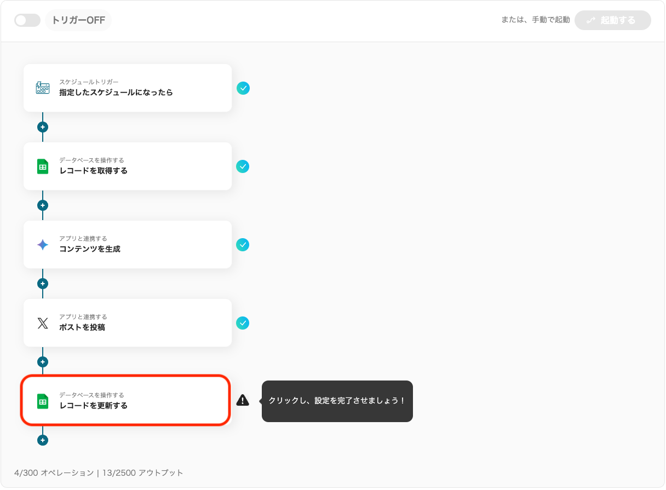The height and width of the screenshot is (490, 666).
Task: Click the クリックし、設定を完了させましょう！ tooltip
Action: click(x=337, y=401)
